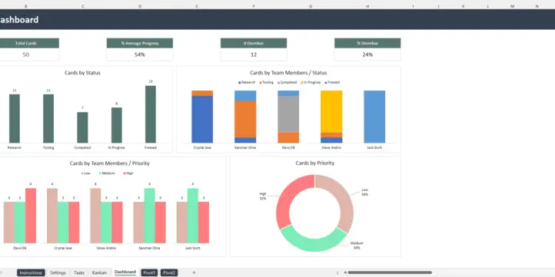This screenshot has height=277, width=555.
Task: Select the Cards by Team Members / Priority title
Action: point(109,163)
